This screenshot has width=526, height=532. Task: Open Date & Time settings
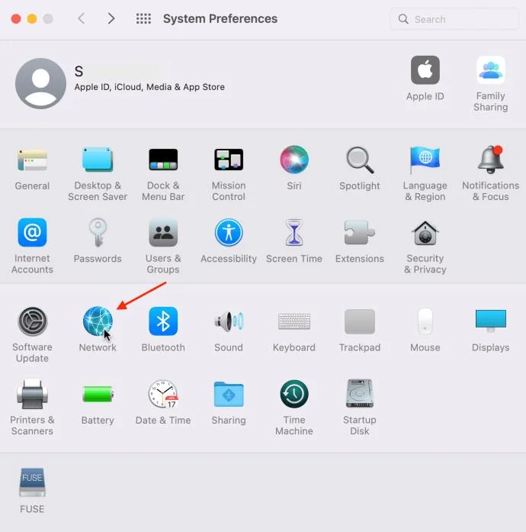click(163, 395)
